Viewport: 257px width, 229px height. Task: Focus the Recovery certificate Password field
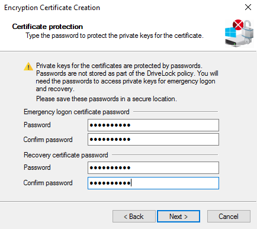click(x=153, y=167)
